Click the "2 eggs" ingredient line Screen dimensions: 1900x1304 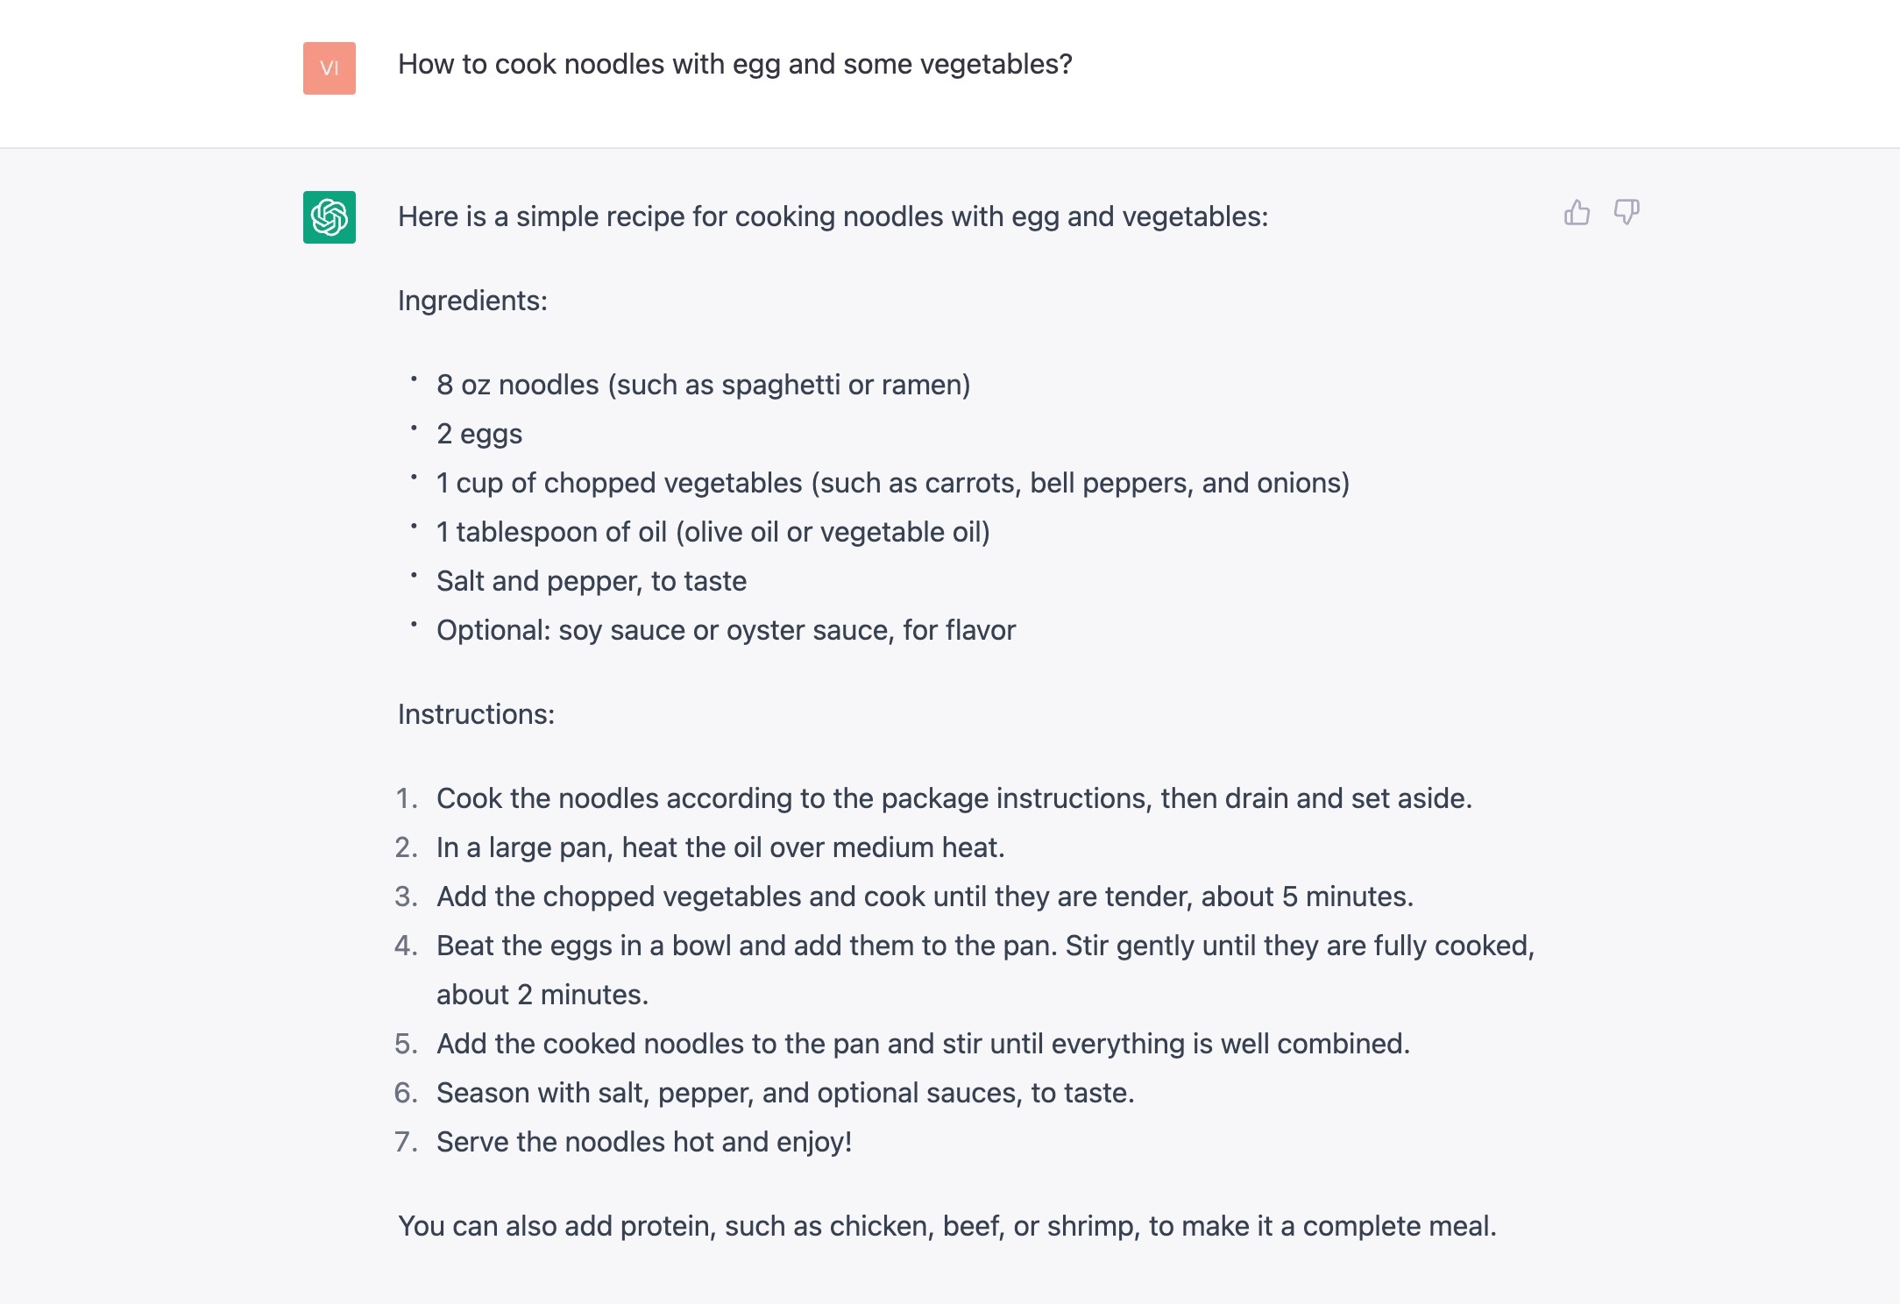(479, 434)
